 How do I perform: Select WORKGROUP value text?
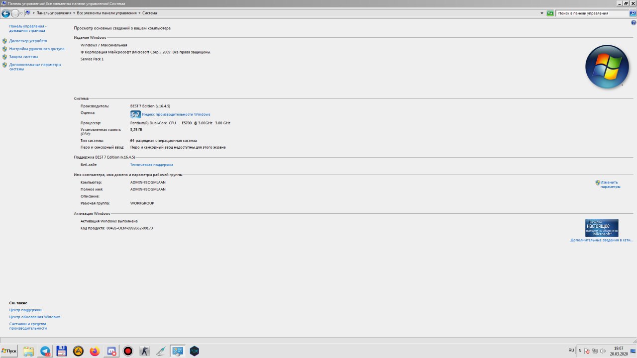[x=142, y=203]
